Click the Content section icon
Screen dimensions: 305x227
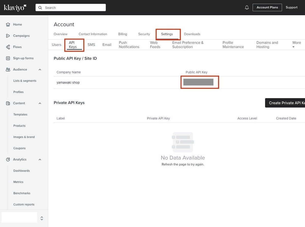8,103
